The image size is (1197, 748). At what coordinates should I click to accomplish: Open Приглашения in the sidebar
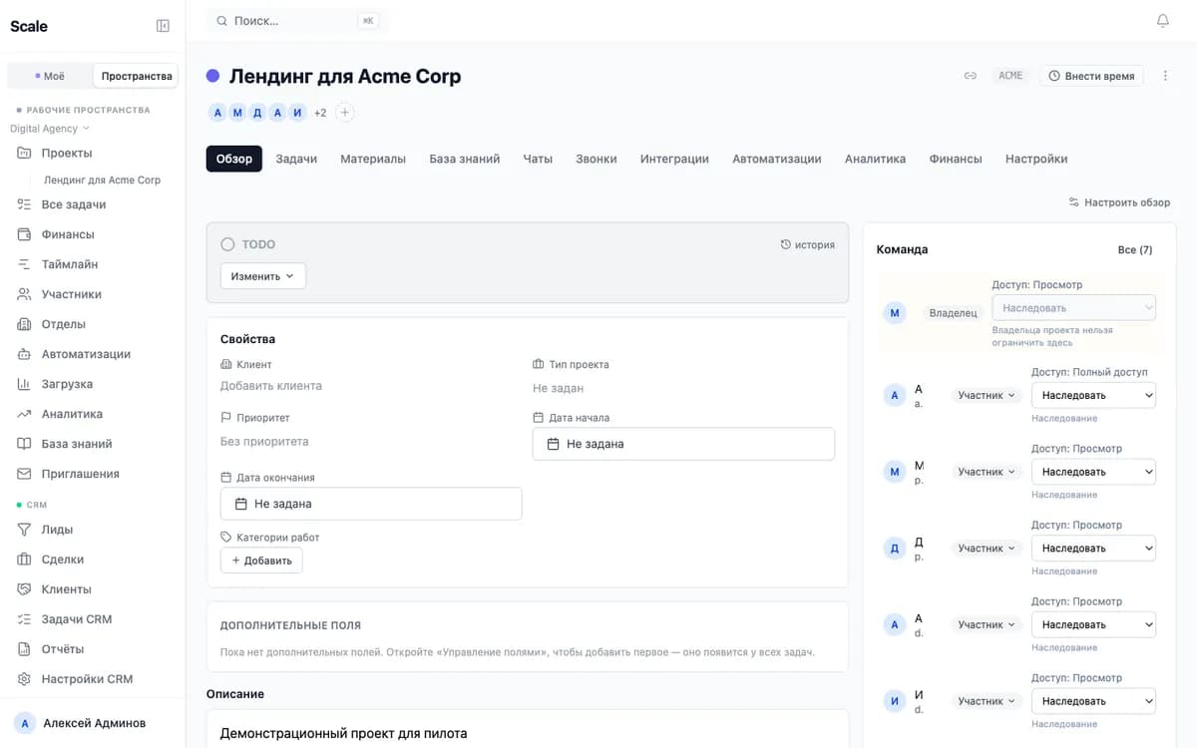[x=80, y=474]
